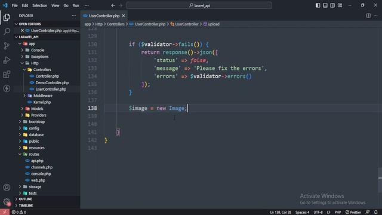Viewport: 382px width, 215px height.
Task: Open the Accounts menu icon
Action: pyautogui.click(x=7, y=188)
